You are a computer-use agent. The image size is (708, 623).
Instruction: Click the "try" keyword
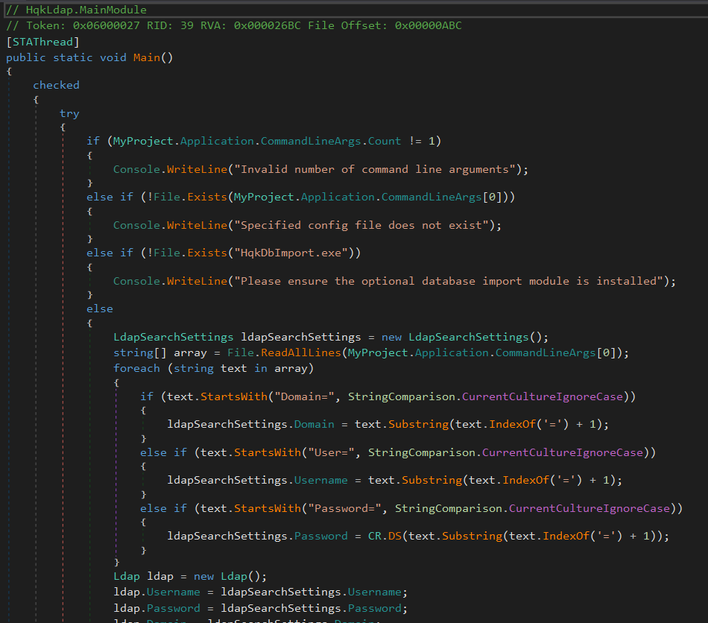(x=69, y=114)
